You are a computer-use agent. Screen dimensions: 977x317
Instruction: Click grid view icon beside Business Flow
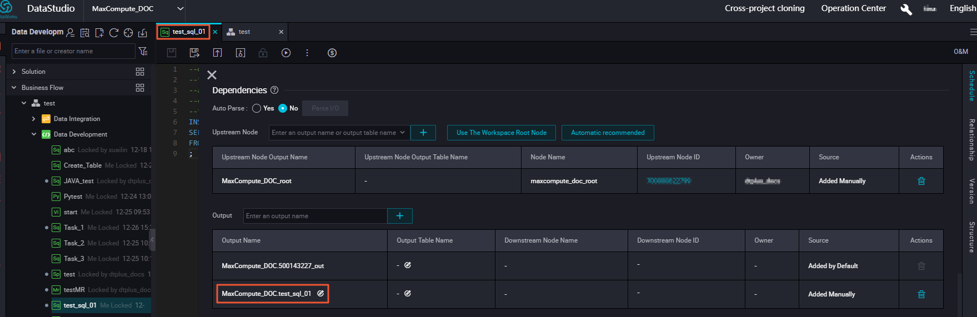point(140,88)
